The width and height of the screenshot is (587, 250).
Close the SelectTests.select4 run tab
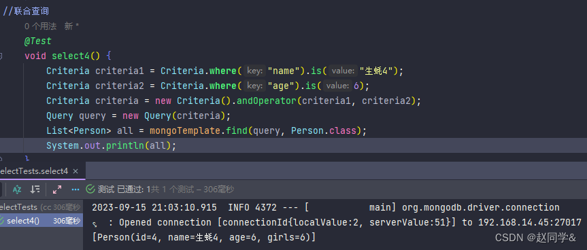(76, 171)
